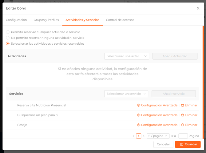
Task: Click the save disk icon in Guardar
Action: [x=182, y=144]
